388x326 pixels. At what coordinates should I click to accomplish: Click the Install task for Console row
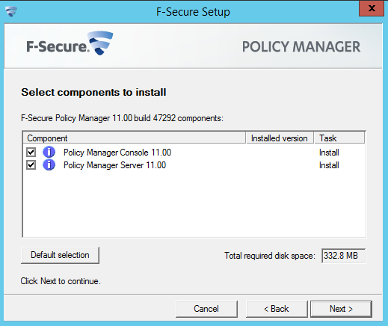[329, 153]
